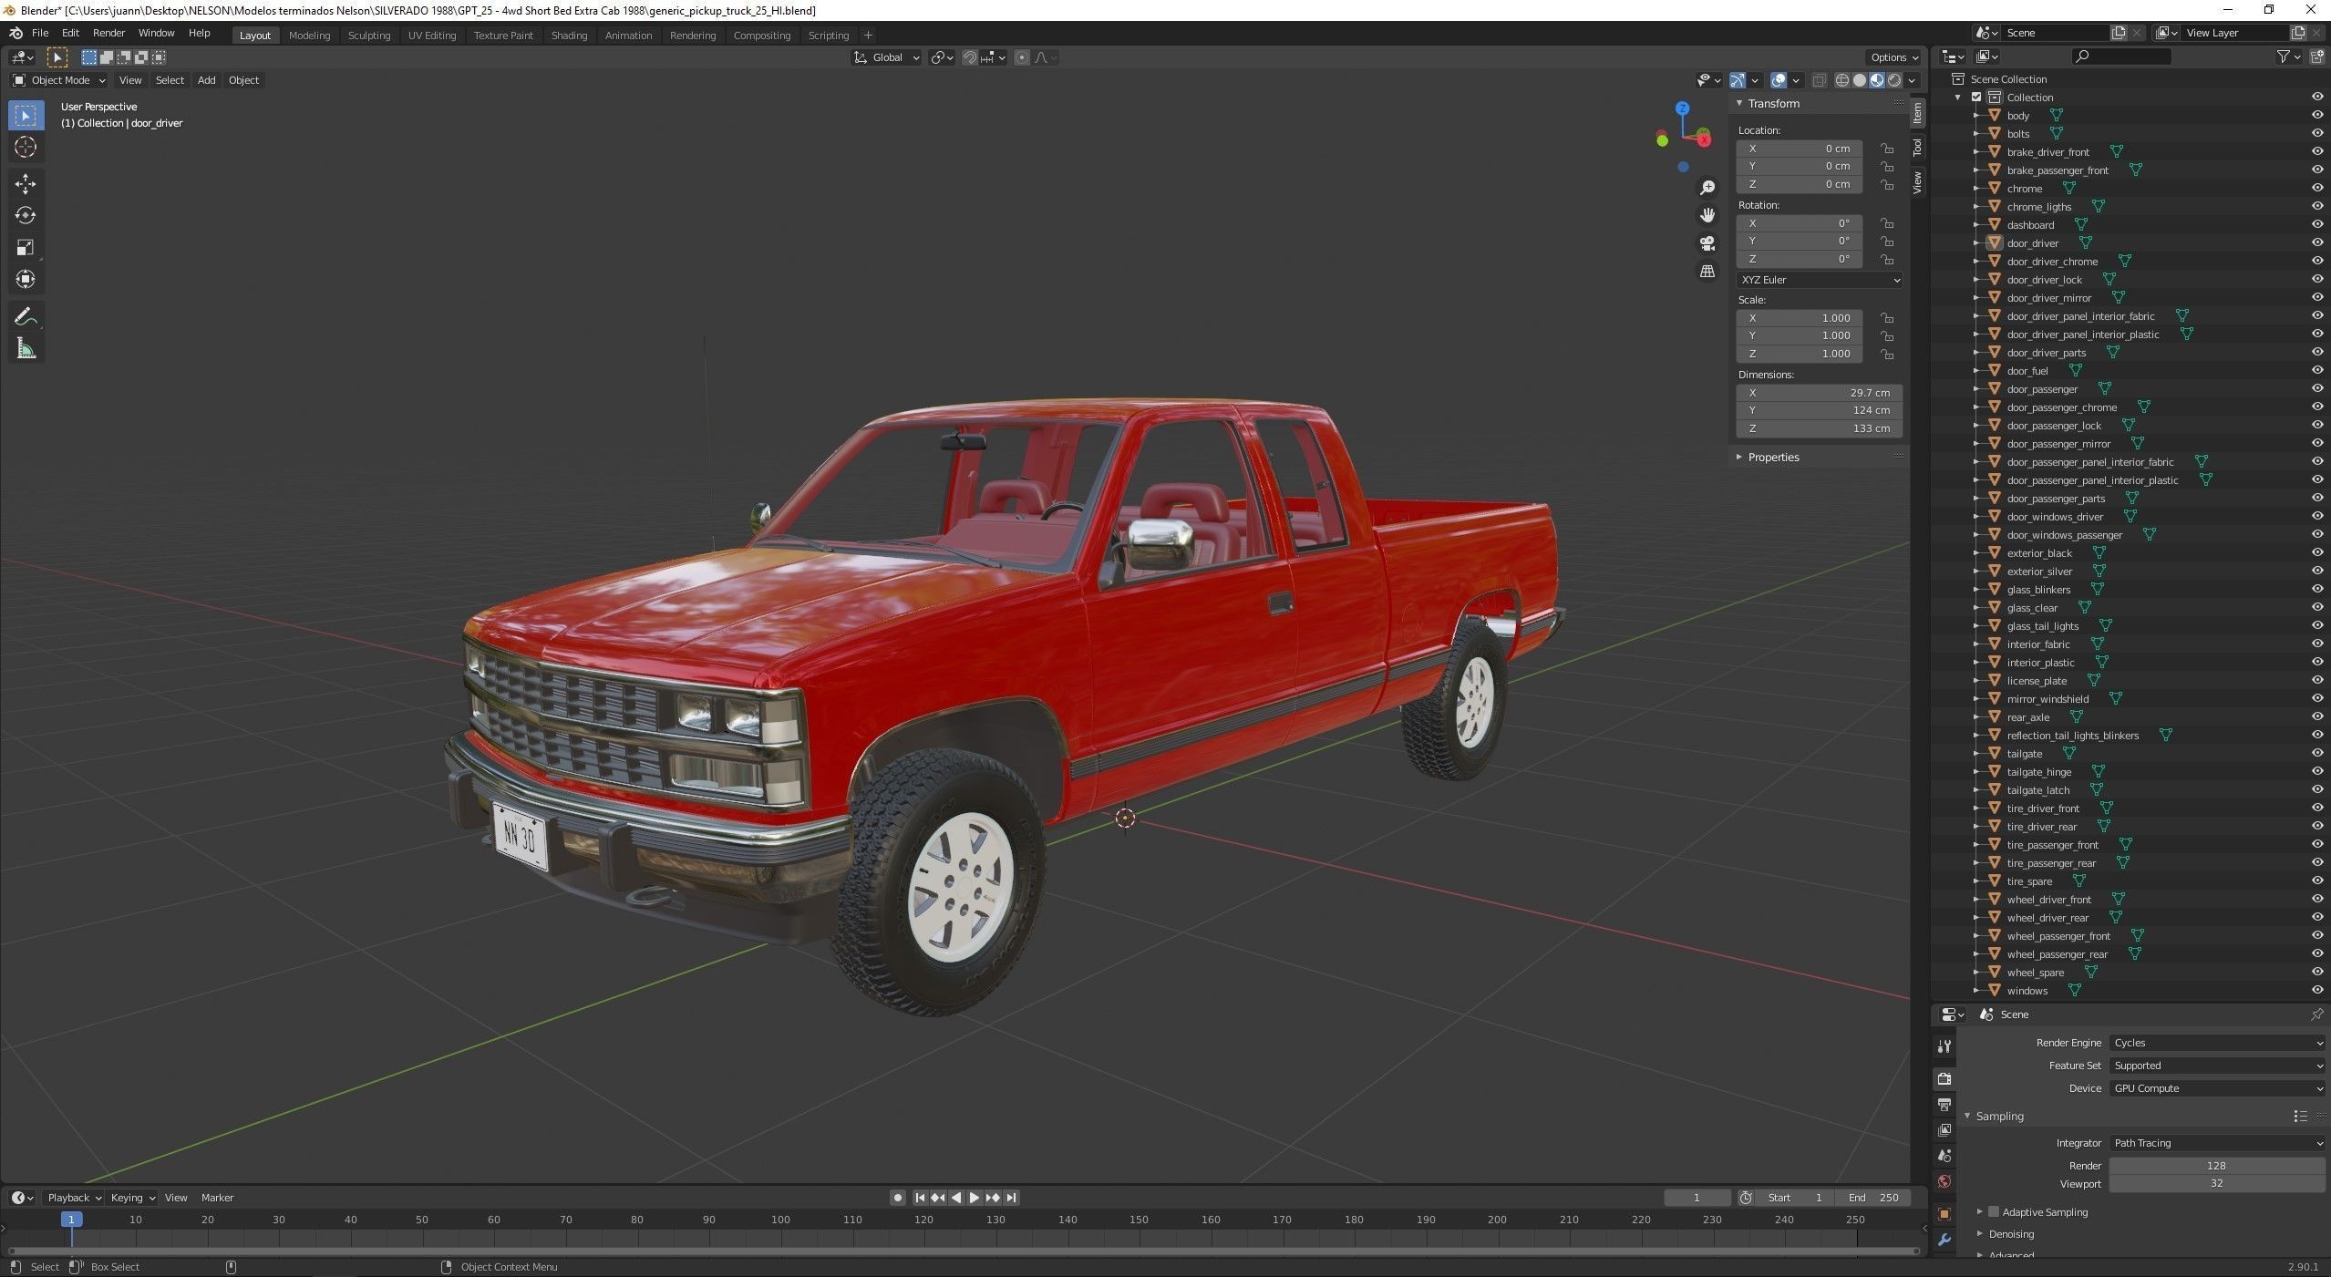Activate the Scale tool
The width and height of the screenshot is (2331, 1277).
(26, 247)
